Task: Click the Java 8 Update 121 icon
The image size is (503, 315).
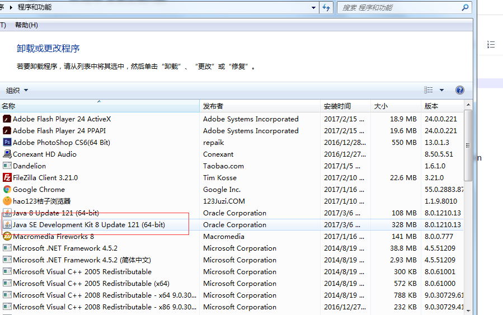Action: tap(7, 213)
